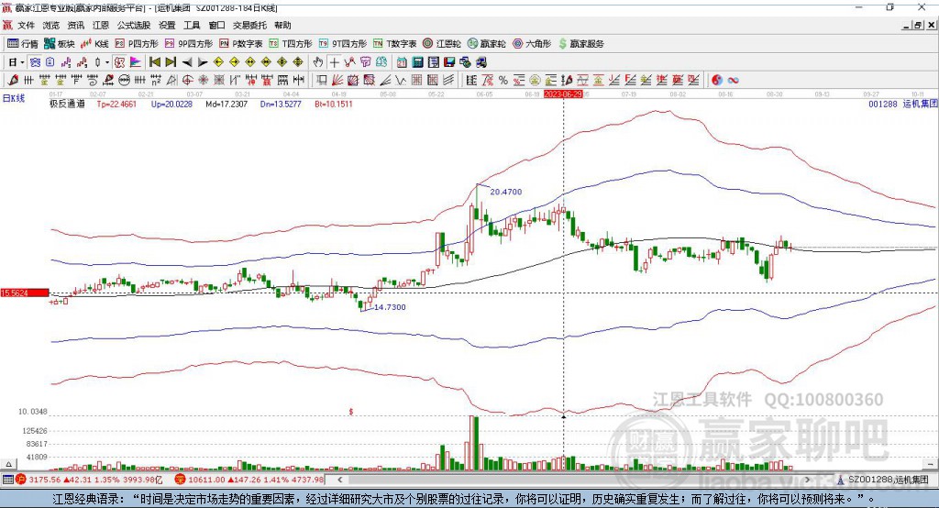Click the 20.4700 high price label
This screenshot has height=508, width=939.
506,192
